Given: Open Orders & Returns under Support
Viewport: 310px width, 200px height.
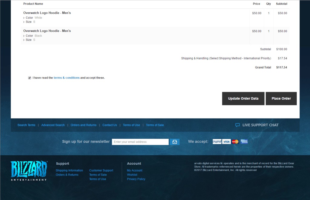Looking at the screenshot, I should [67, 175].
